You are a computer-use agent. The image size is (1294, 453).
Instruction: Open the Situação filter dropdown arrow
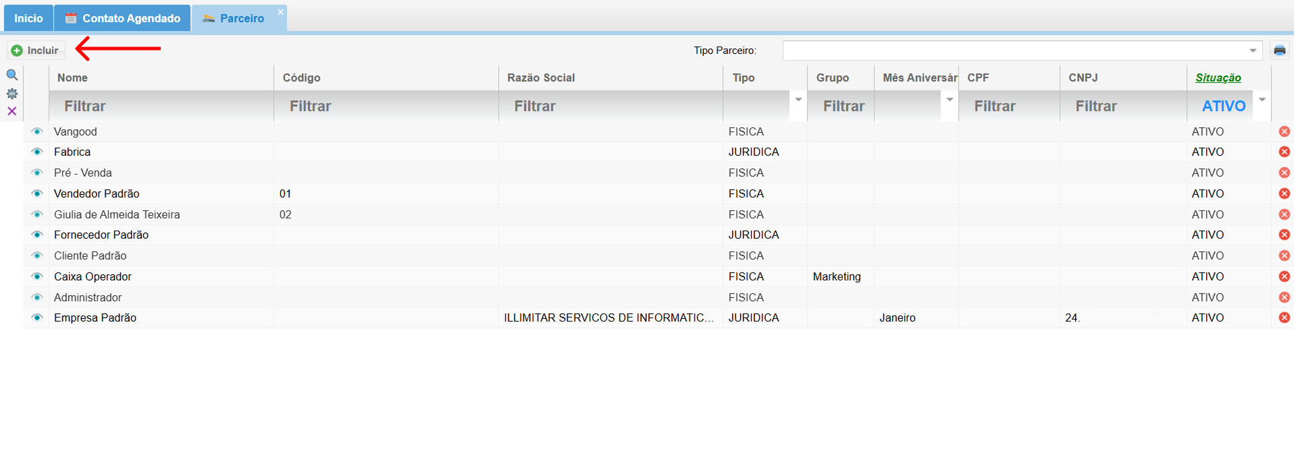pyautogui.click(x=1262, y=100)
